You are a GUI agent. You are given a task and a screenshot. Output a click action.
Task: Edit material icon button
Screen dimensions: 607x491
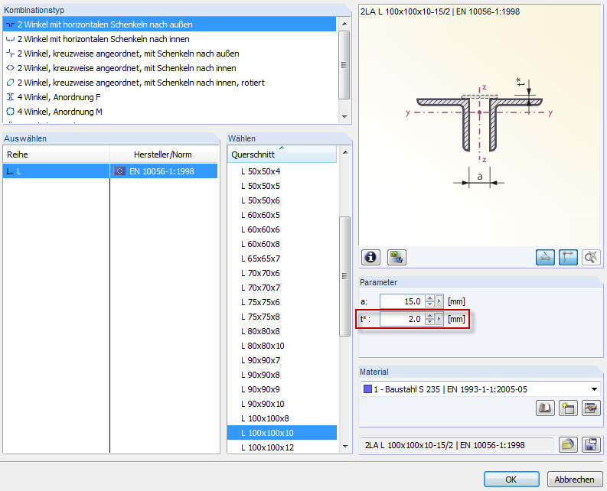point(591,408)
